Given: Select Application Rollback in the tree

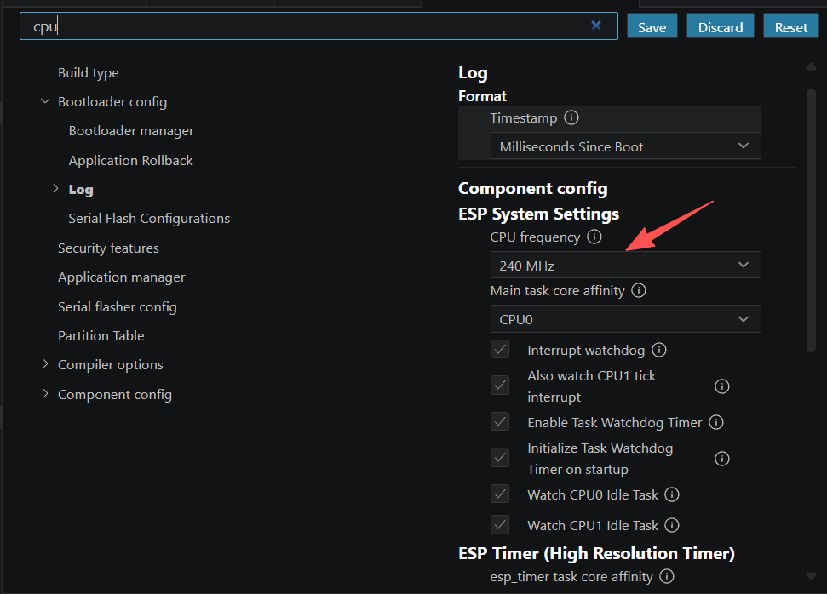Looking at the screenshot, I should pyautogui.click(x=130, y=160).
